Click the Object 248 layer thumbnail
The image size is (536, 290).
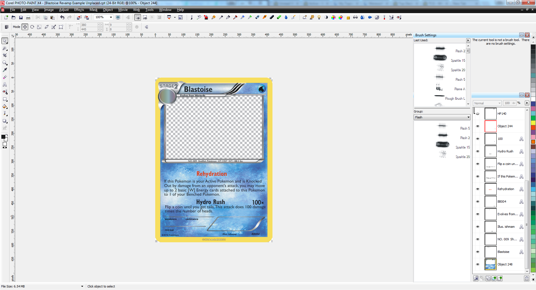click(490, 265)
